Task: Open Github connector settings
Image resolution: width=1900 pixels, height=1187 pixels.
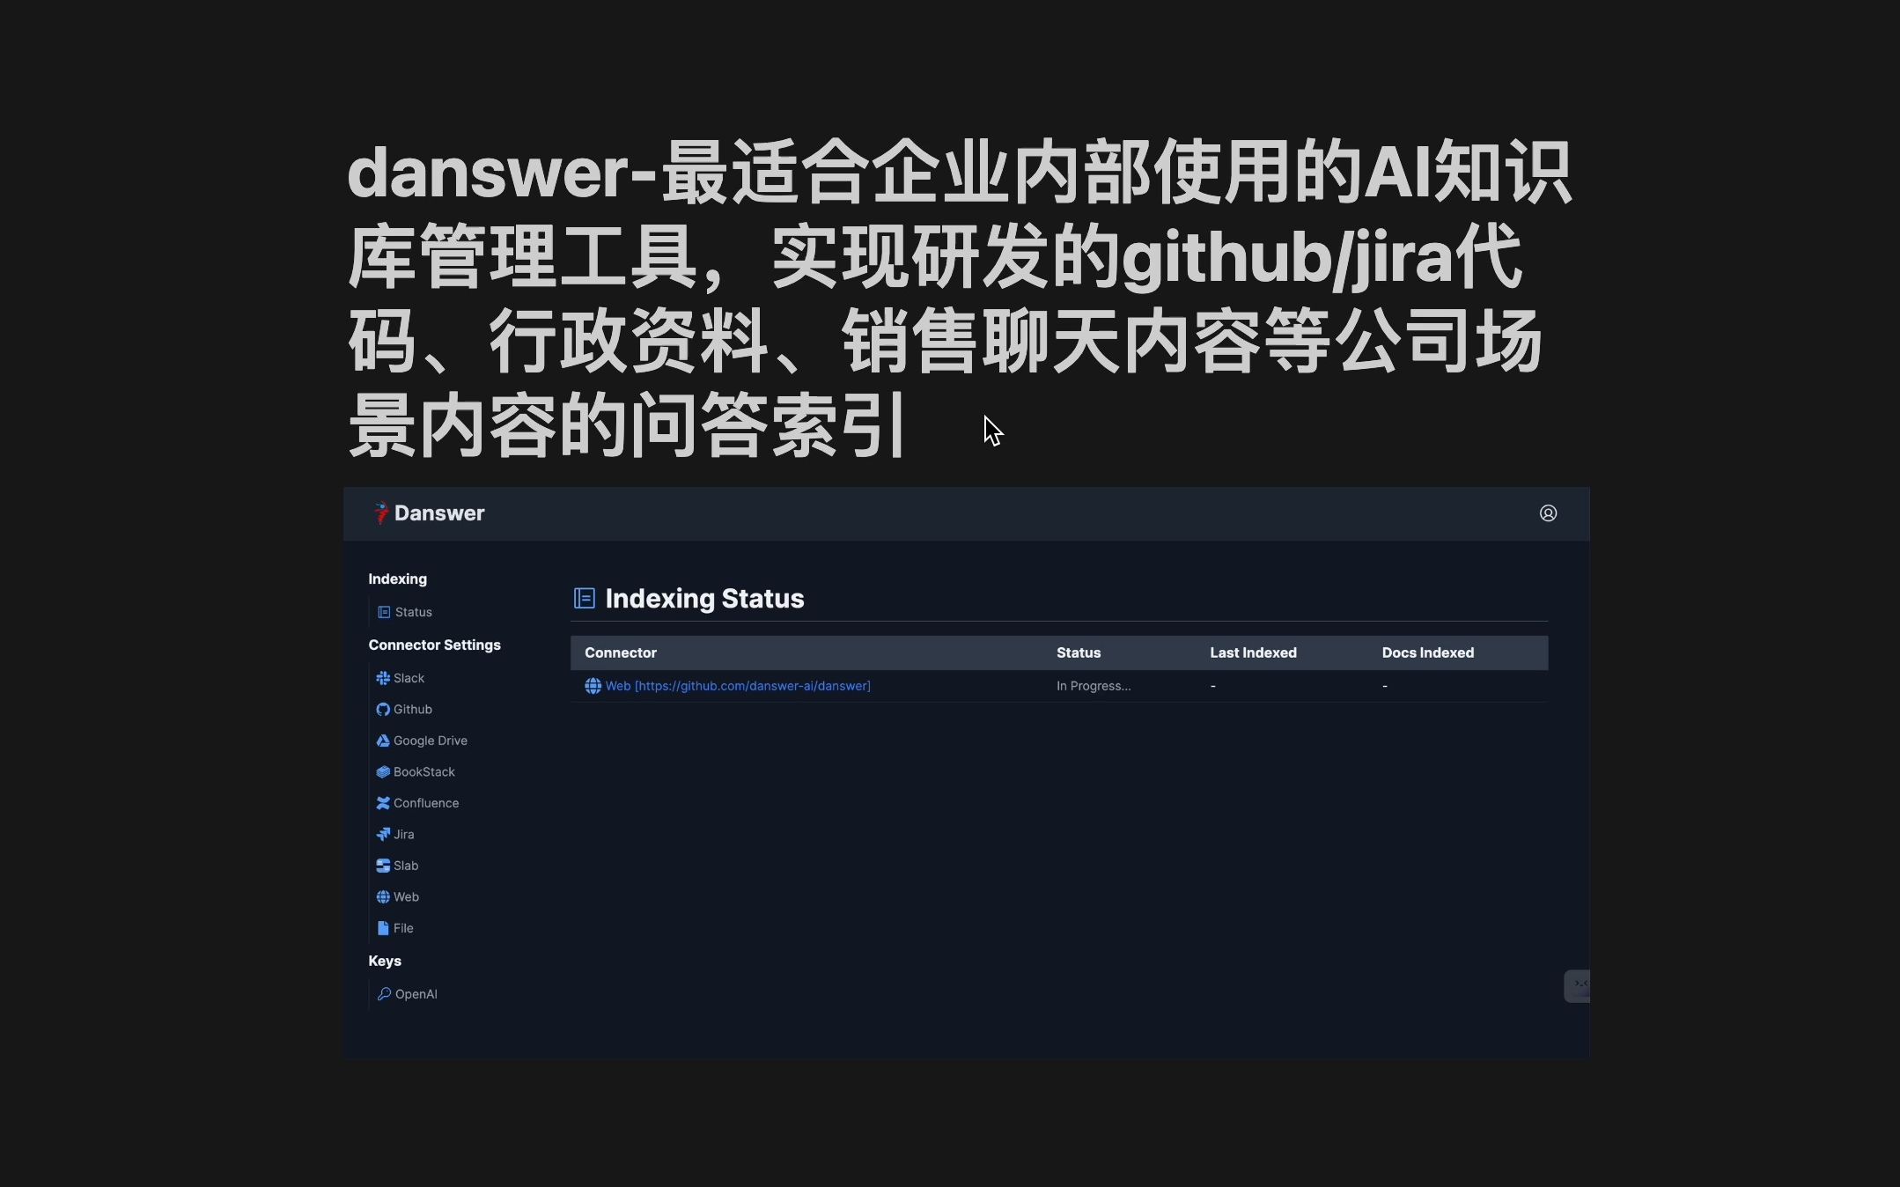Action: 413,708
